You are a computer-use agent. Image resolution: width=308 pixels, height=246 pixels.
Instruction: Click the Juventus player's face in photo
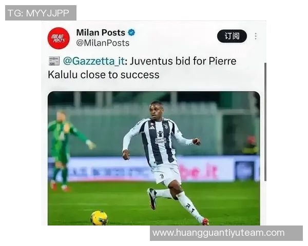(x=156, y=110)
